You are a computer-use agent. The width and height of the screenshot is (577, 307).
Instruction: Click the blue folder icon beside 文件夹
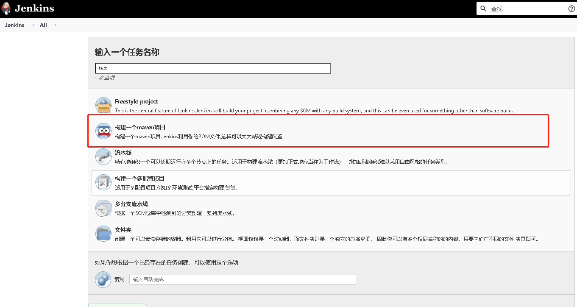[x=103, y=234]
